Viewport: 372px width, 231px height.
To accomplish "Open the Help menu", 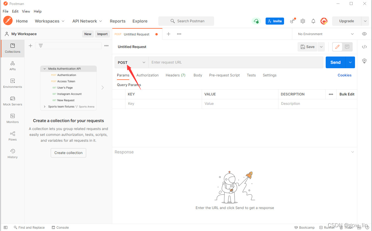I will pyautogui.click(x=38, y=11).
